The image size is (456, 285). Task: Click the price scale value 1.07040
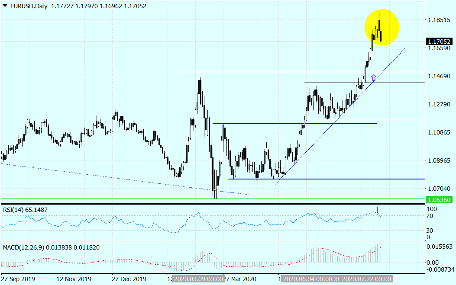pyautogui.click(x=439, y=189)
